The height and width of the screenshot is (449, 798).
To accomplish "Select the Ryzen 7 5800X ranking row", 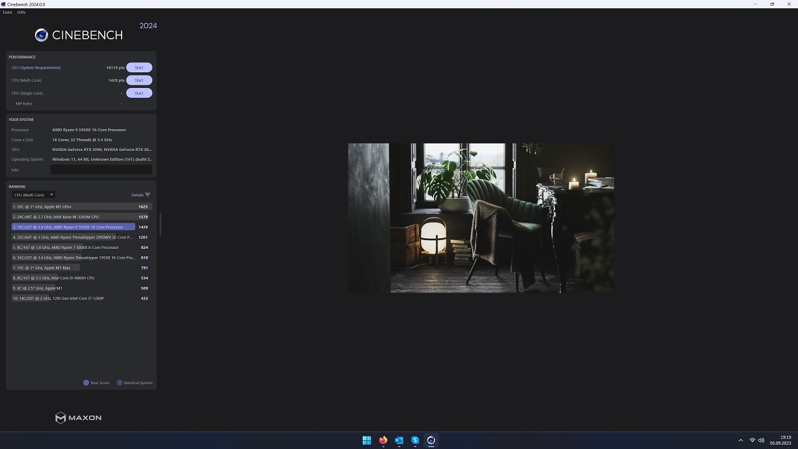I will pos(82,247).
